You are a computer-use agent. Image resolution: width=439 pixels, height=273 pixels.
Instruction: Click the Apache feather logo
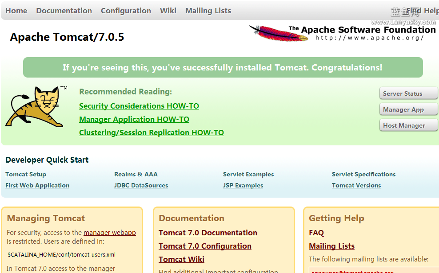279,33
